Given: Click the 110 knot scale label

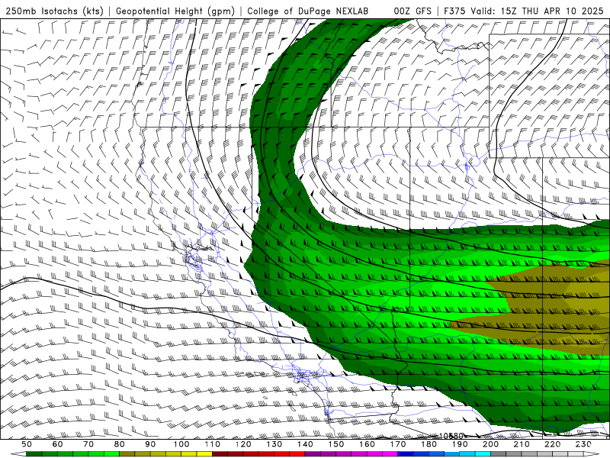Looking at the screenshot, I should pos(212,444).
